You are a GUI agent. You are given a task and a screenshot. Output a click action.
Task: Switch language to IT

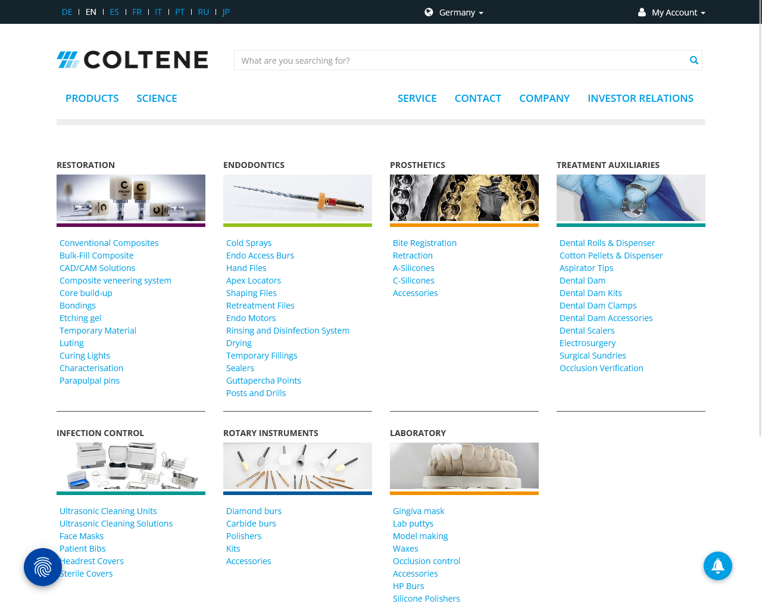pyautogui.click(x=158, y=12)
